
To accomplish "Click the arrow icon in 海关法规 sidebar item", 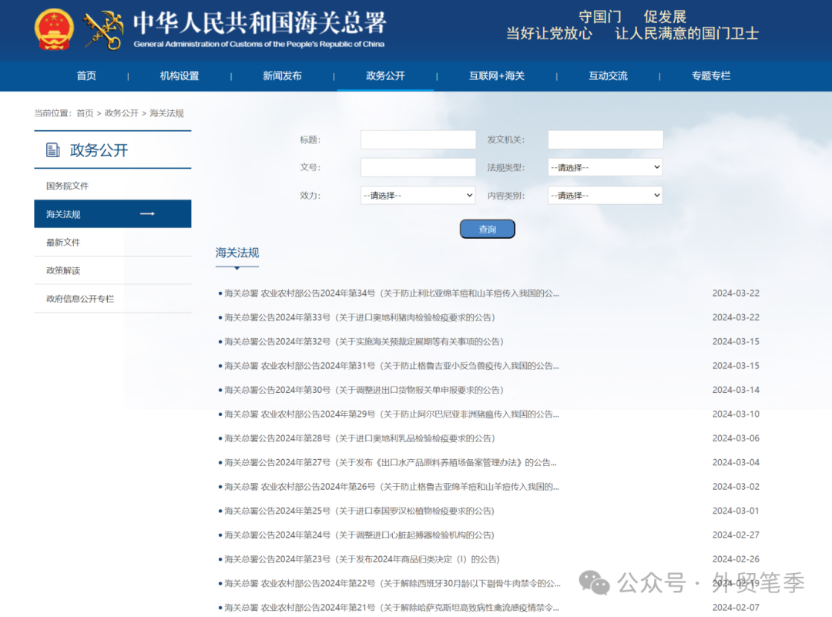I will click(147, 214).
